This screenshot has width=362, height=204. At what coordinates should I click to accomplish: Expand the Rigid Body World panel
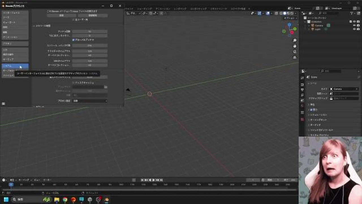[321, 130]
